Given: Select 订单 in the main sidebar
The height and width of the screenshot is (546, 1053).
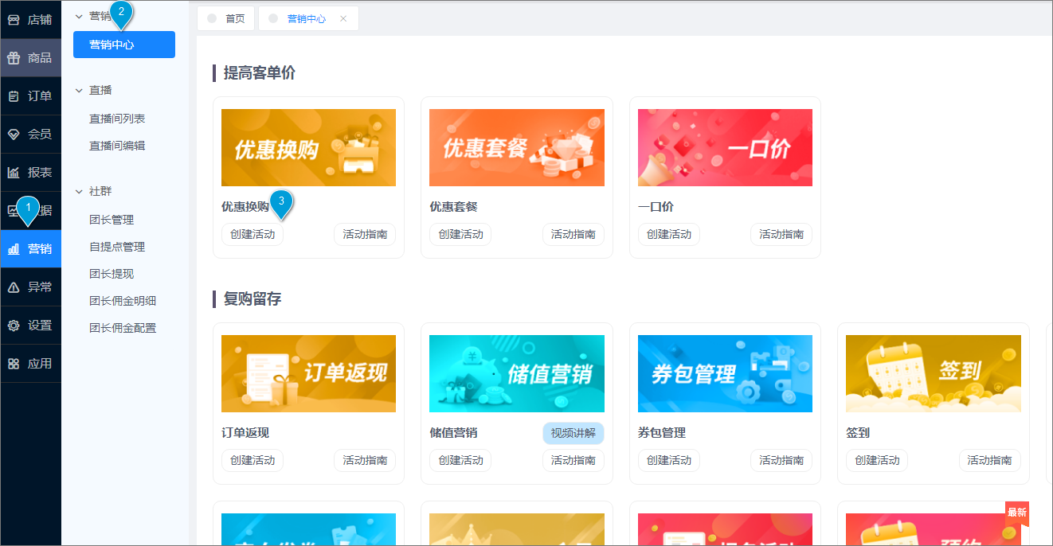Looking at the screenshot, I should click(x=31, y=96).
